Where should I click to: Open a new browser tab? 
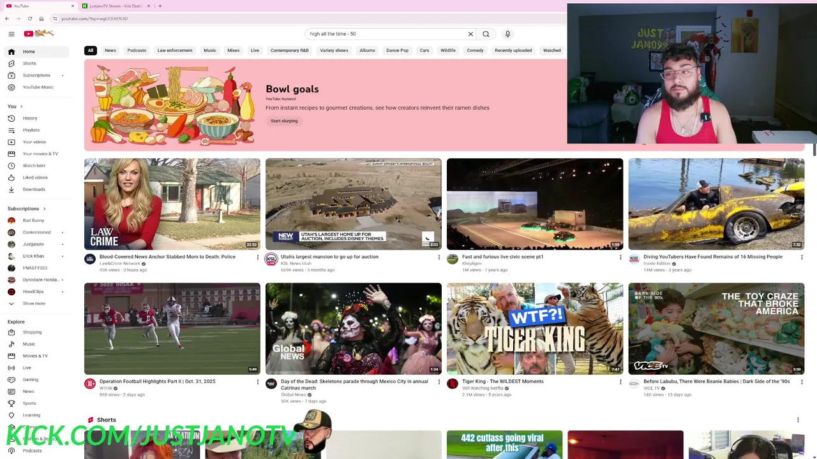[x=160, y=6]
